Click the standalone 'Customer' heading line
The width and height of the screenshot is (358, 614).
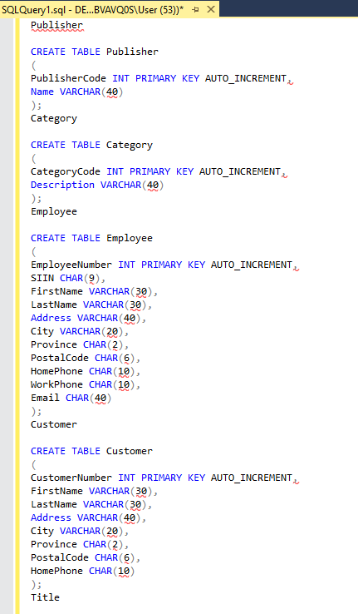click(x=54, y=424)
